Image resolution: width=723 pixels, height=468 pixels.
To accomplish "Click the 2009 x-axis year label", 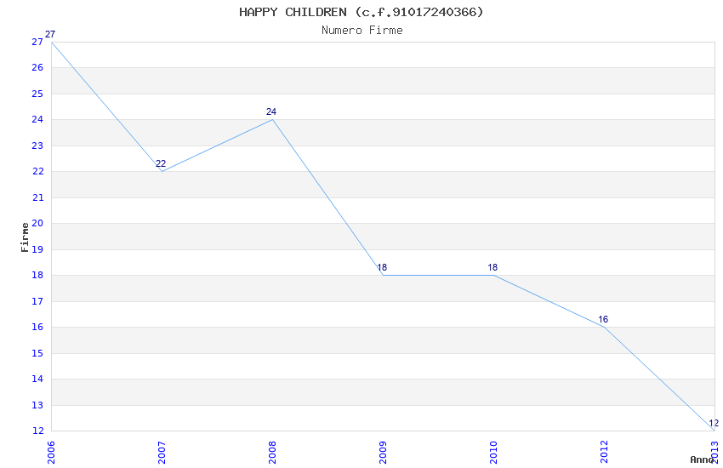I will [x=383, y=453].
